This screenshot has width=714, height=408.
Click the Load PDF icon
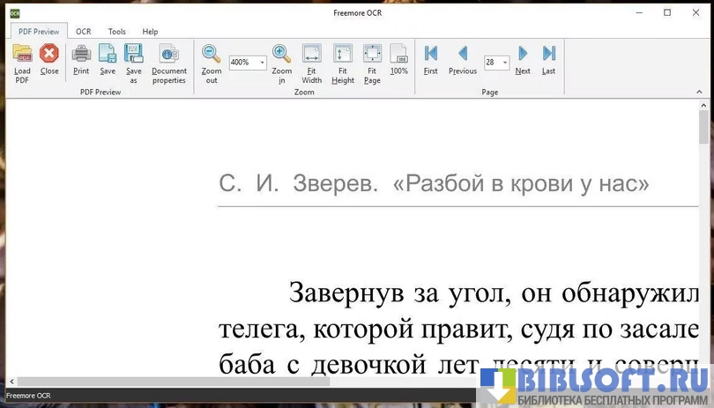22,56
